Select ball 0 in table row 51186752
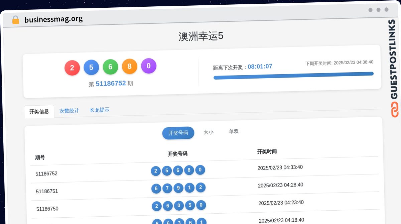401x224 pixels. coord(200,170)
